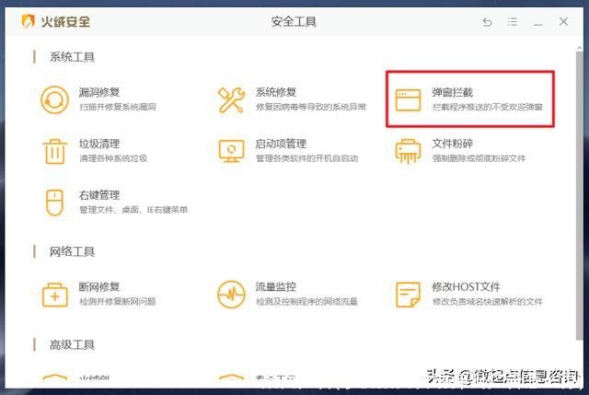This screenshot has height=395, width=589.
Task: Open the 右键管理 mouse icon
Action: coord(54,202)
